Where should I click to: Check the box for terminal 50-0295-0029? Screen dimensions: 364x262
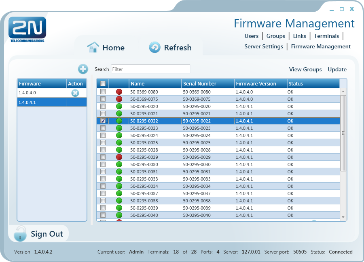(103, 157)
